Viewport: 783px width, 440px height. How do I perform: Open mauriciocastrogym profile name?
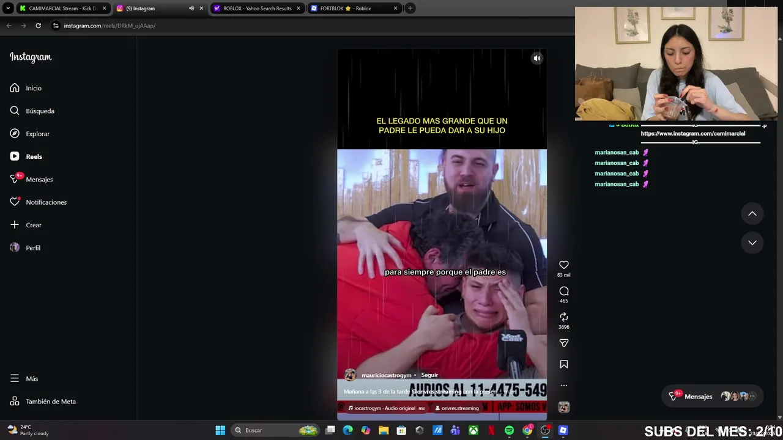click(x=387, y=375)
